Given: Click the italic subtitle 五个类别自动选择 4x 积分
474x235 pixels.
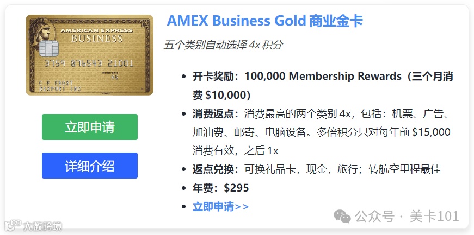Looking at the screenshot, I should (x=223, y=45).
